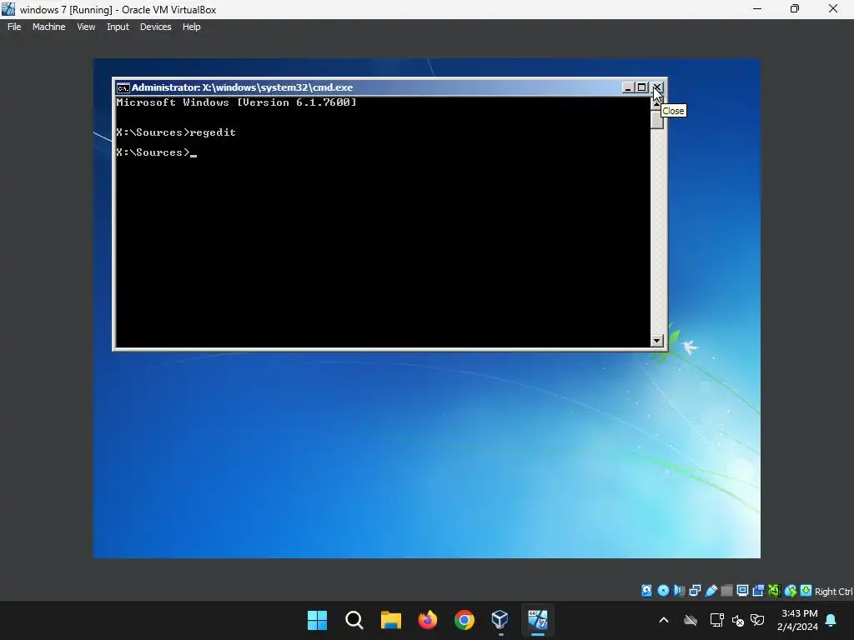Screen dimensions: 854x640
Task: Expand the hidden system tray icons
Action: (664, 620)
